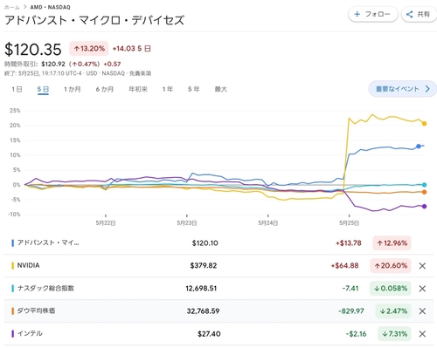437x348 pixels.
Task: Click the Follow (フォロー) button
Action: [x=373, y=14]
